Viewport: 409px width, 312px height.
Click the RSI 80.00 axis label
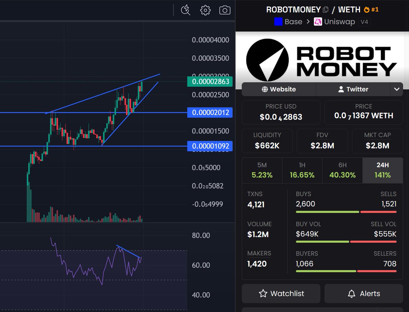click(200, 236)
